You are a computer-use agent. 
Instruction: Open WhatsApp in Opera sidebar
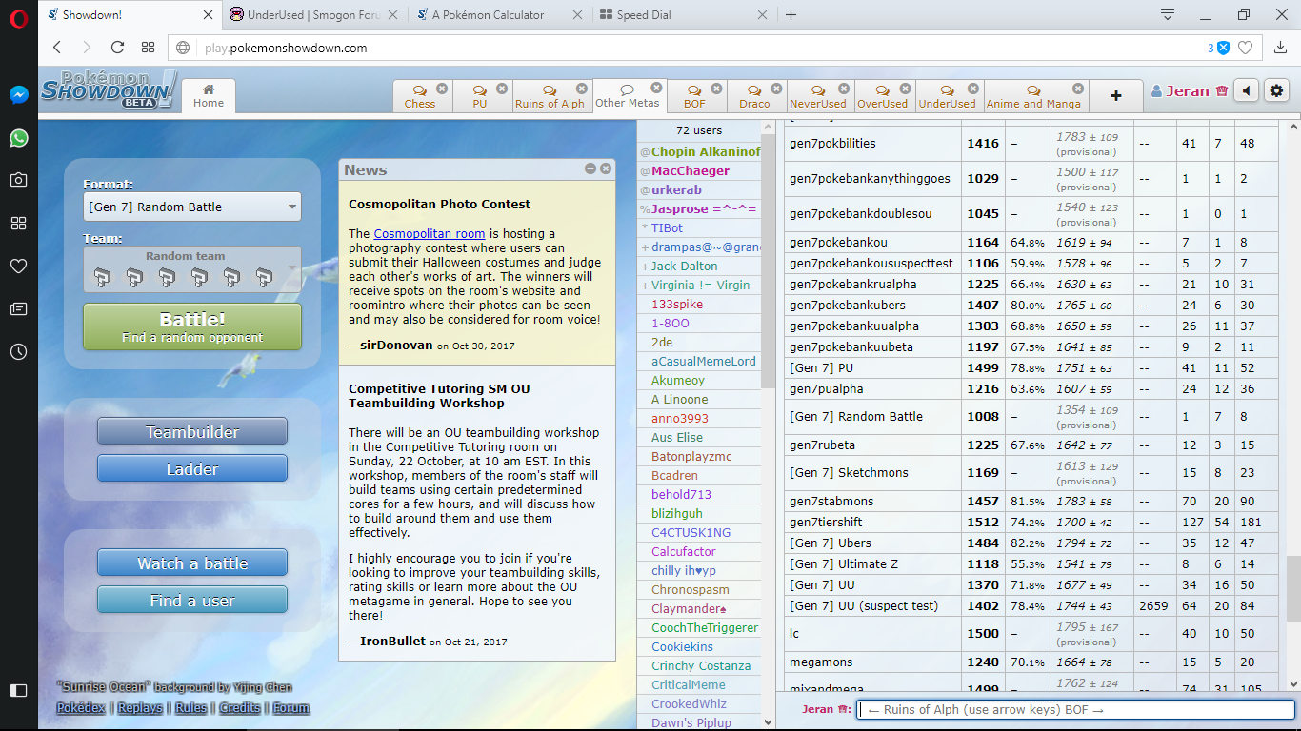point(18,138)
